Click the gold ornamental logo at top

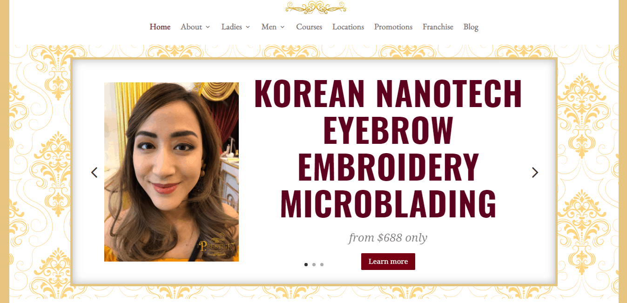(x=316, y=7)
